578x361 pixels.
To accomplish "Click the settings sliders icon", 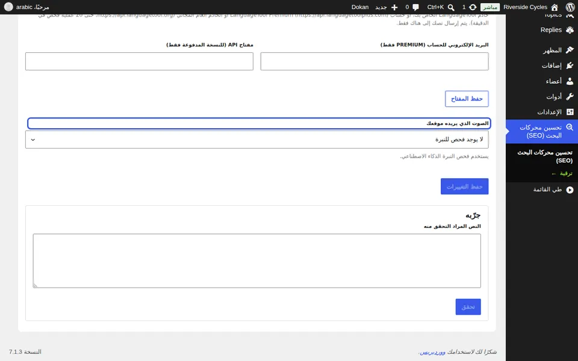I will (570, 112).
